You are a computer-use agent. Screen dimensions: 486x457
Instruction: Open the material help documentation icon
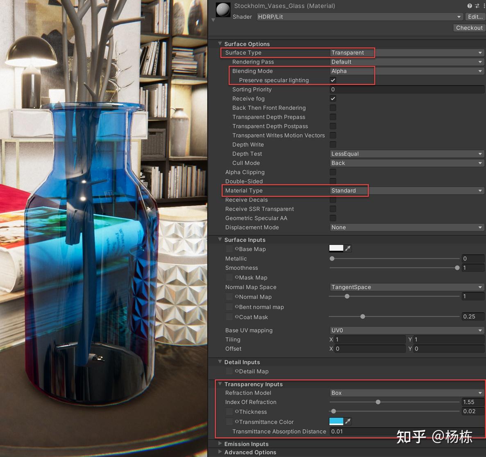click(469, 6)
